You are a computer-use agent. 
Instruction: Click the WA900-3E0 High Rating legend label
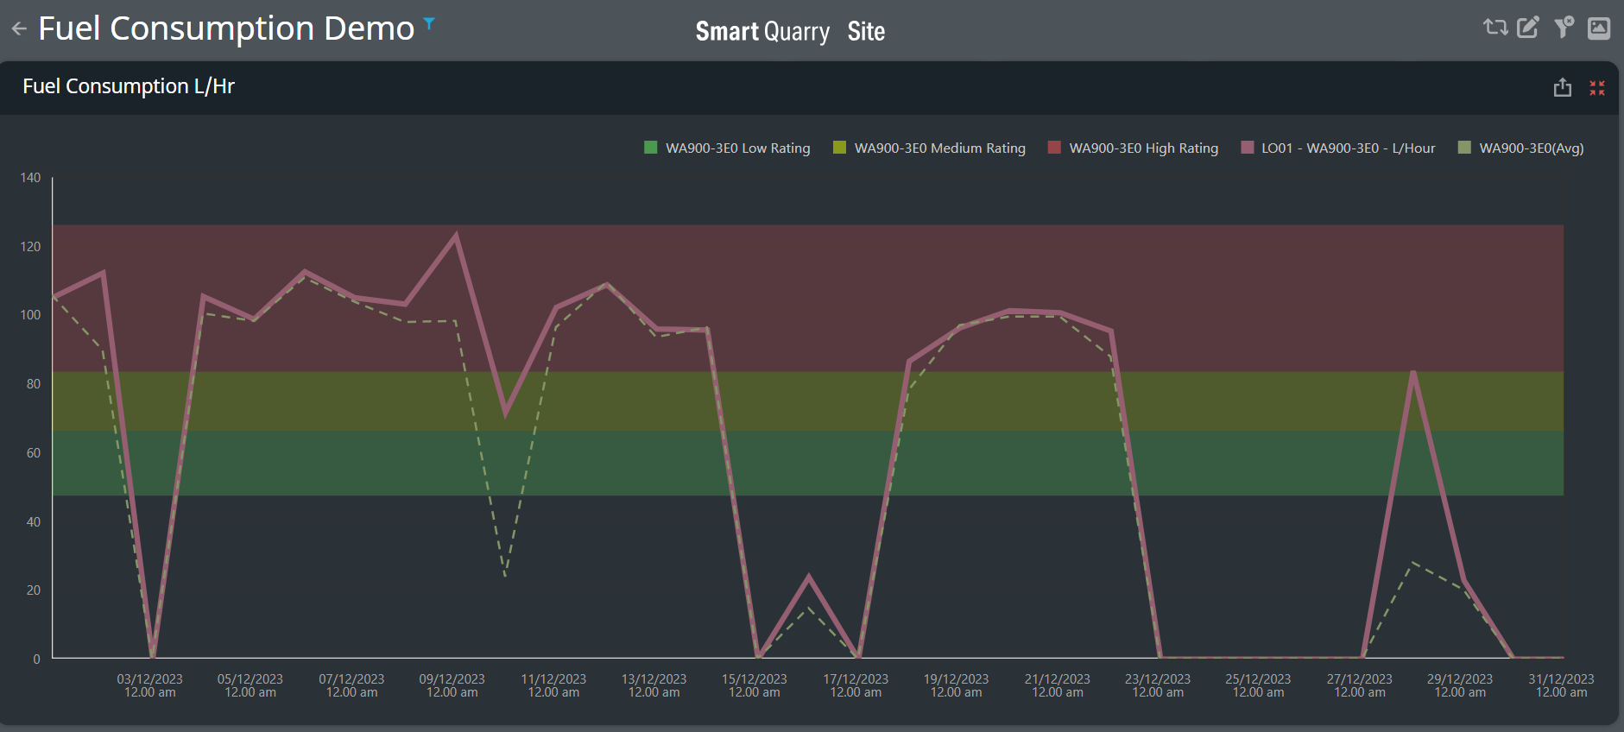(1144, 148)
